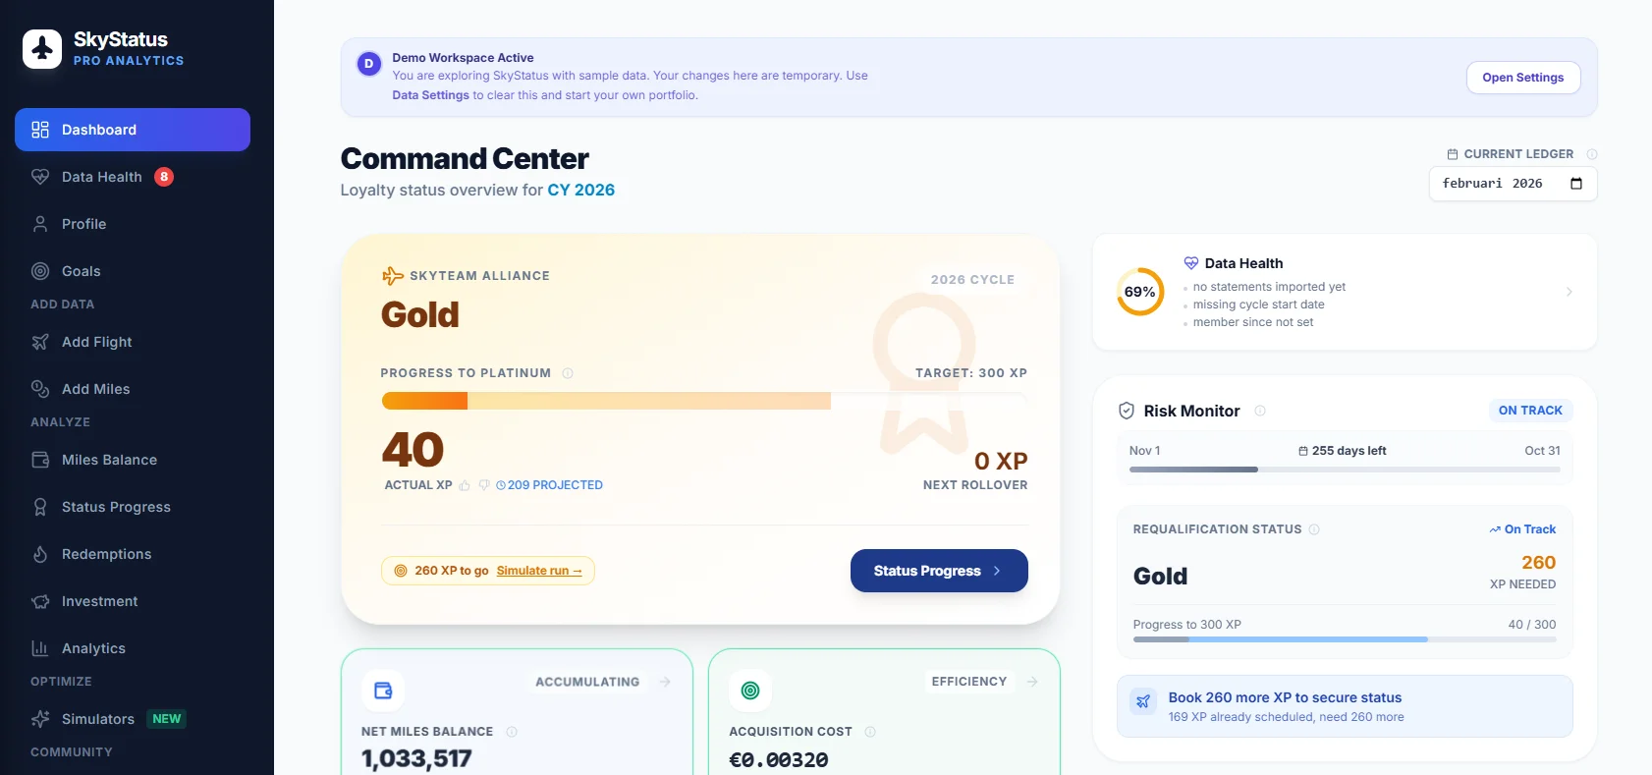Click the clock icon beside 209 PROJECTED

(500, 484)
